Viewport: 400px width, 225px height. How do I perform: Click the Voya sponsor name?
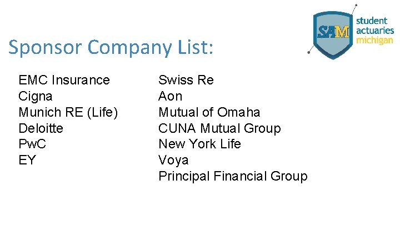coord(173,161)
